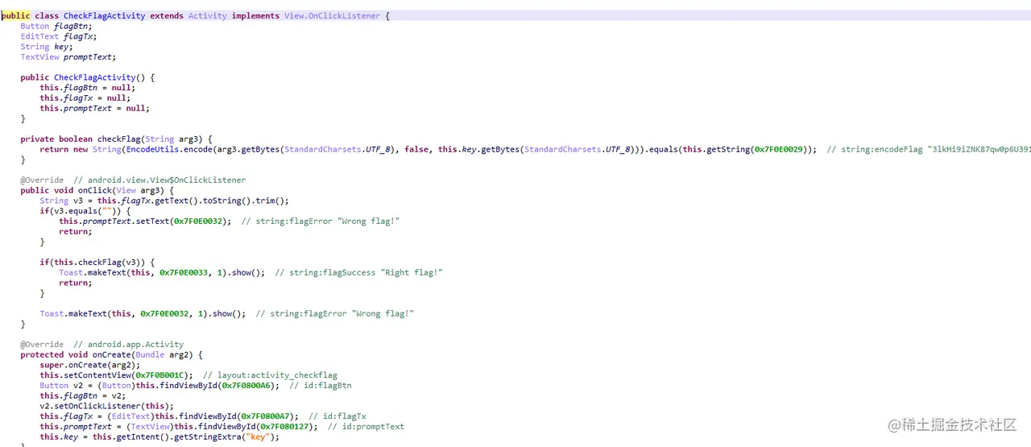
Task: Click the 'if(this.checkFlag(v3))' condition
Action: (x=97, y=263)
